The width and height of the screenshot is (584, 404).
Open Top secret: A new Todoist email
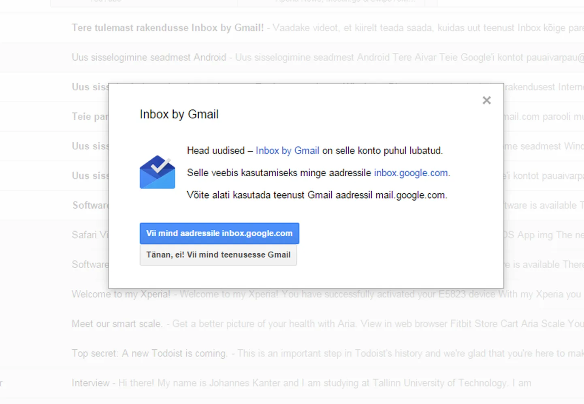point(292,353)
